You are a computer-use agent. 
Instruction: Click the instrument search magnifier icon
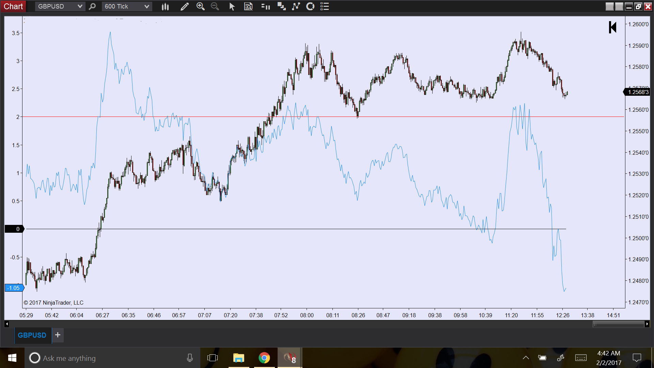pyautogui.click(x=92, y=6)
